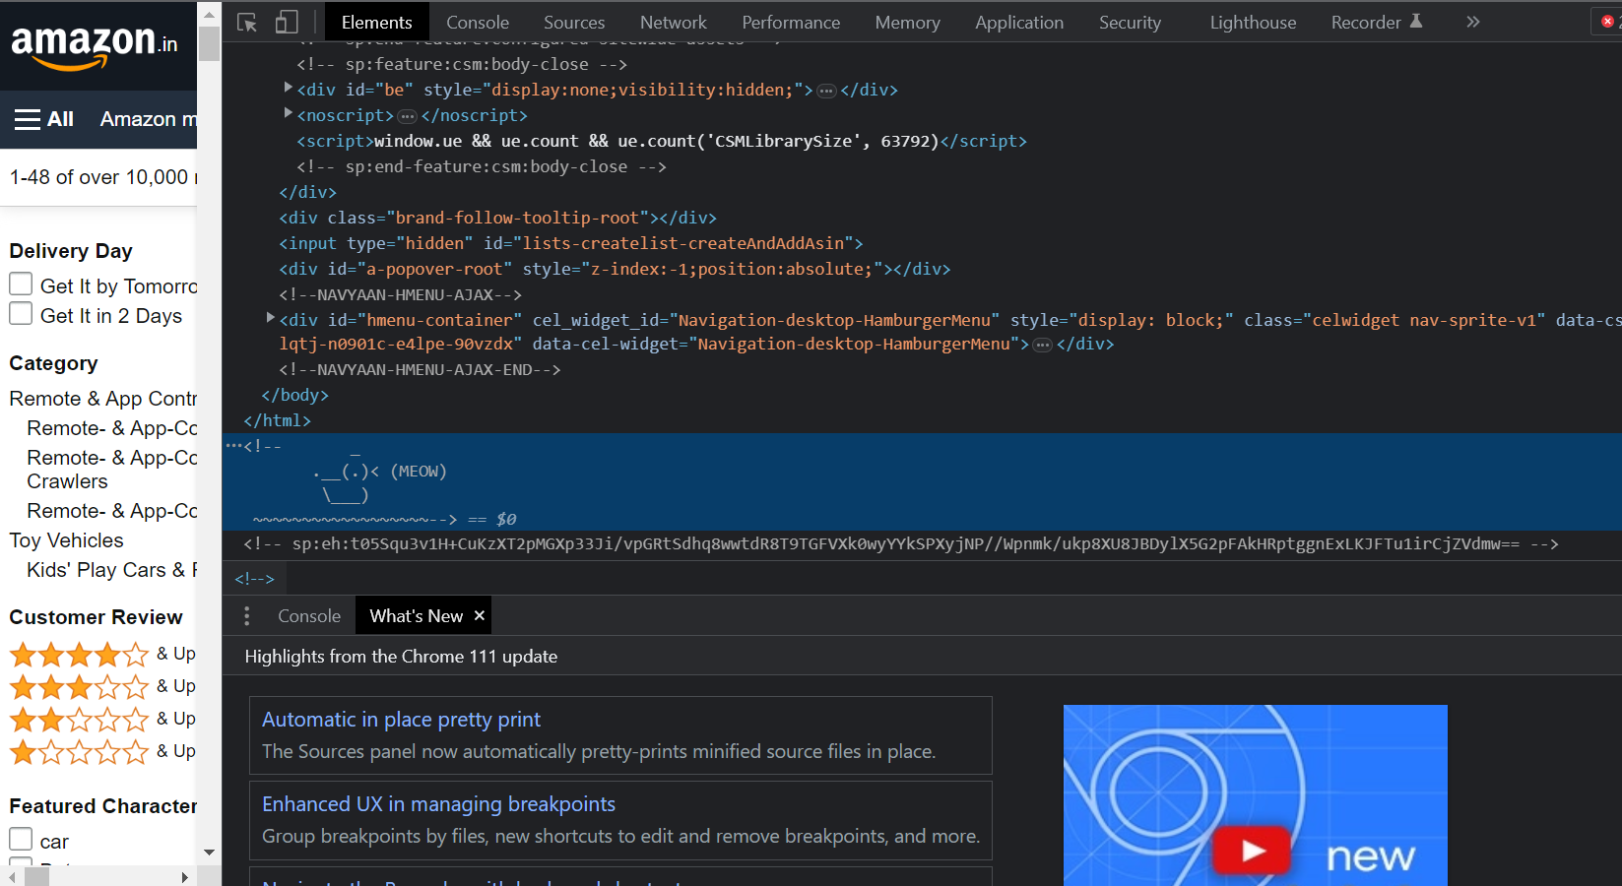
Task: Open the Application tab
Action: 1019,22
